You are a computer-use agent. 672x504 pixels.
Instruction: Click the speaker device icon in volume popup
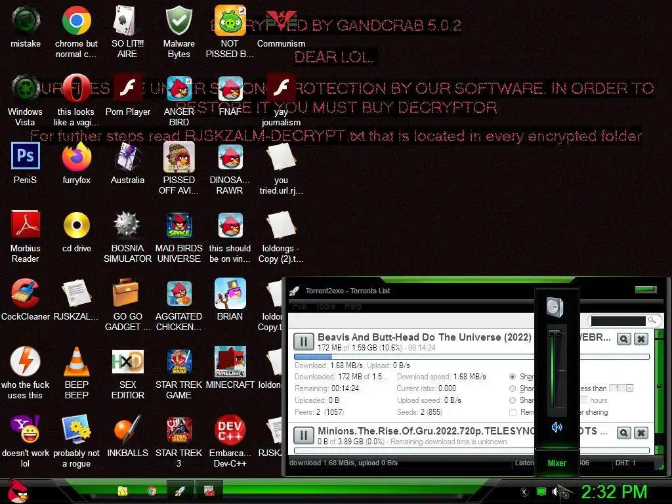[x=555, y=307]
